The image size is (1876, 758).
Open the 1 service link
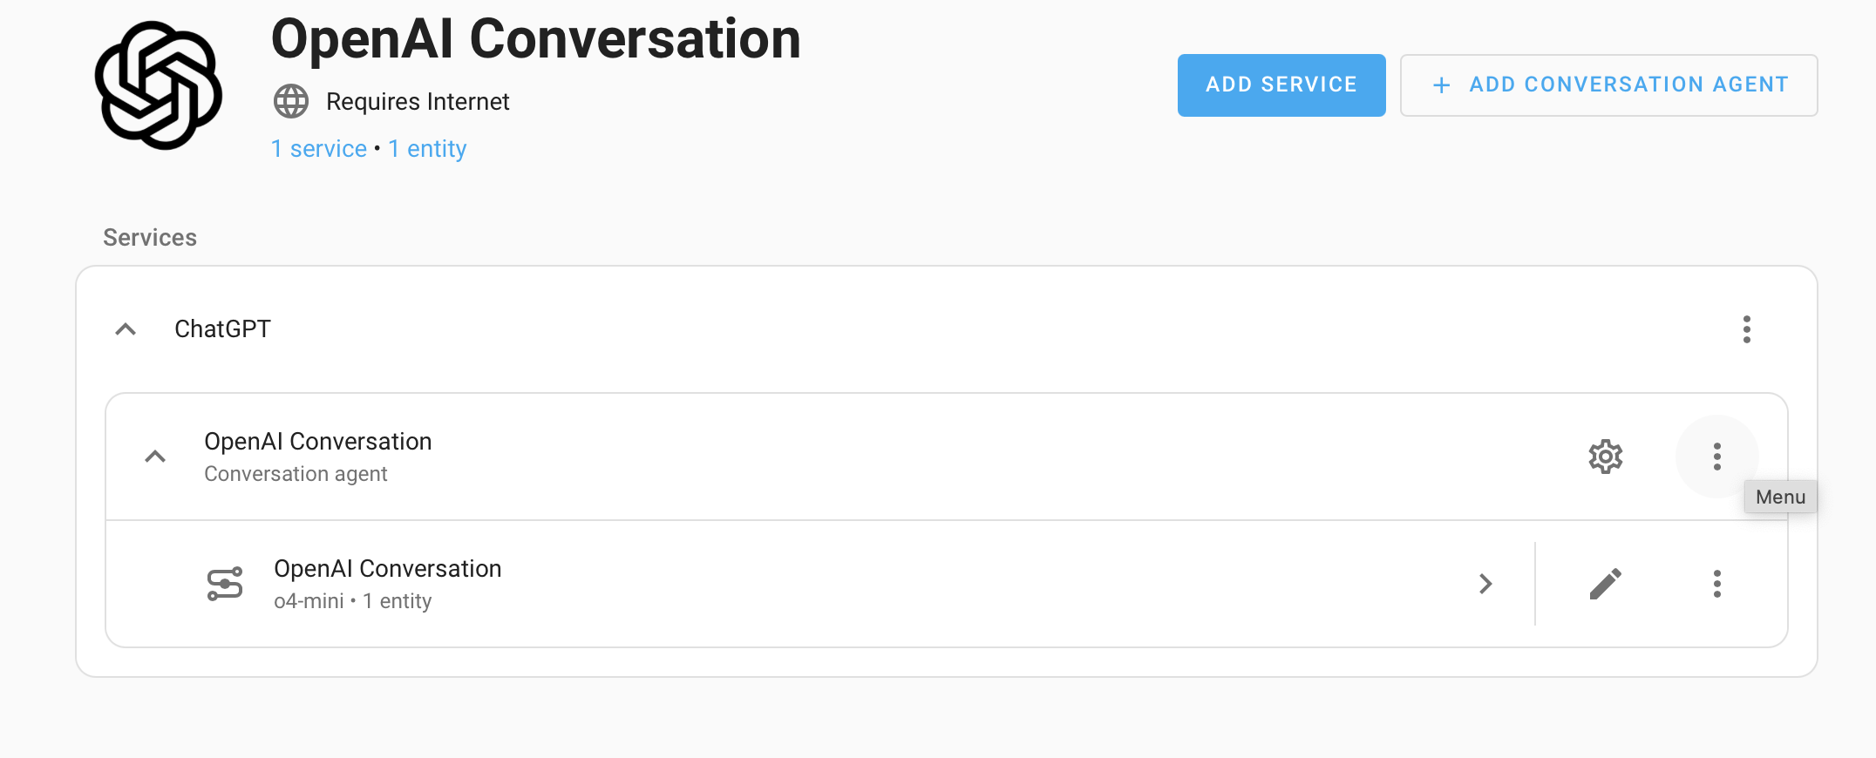(x=318, y=149)
